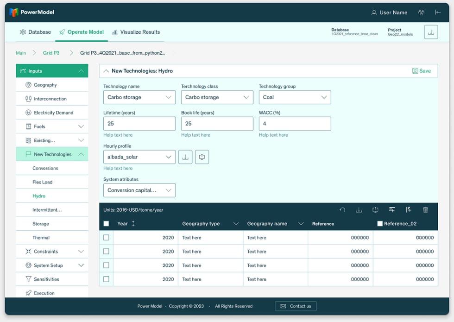Image resolution: width=454 pixels, height=322 pixels.
Task: Click the Book life (years) input field
Action: (217, 124)
